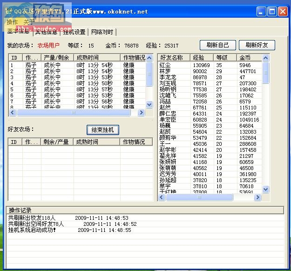291x271 pixels.
Task: Select friend 林梦 in list
Action: coord(210,71)
